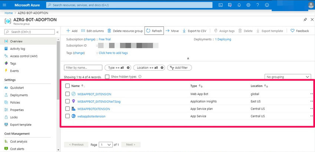Open portal settings gear
Image resolution: width=315 pixels, height=152 pixels.
248,5
